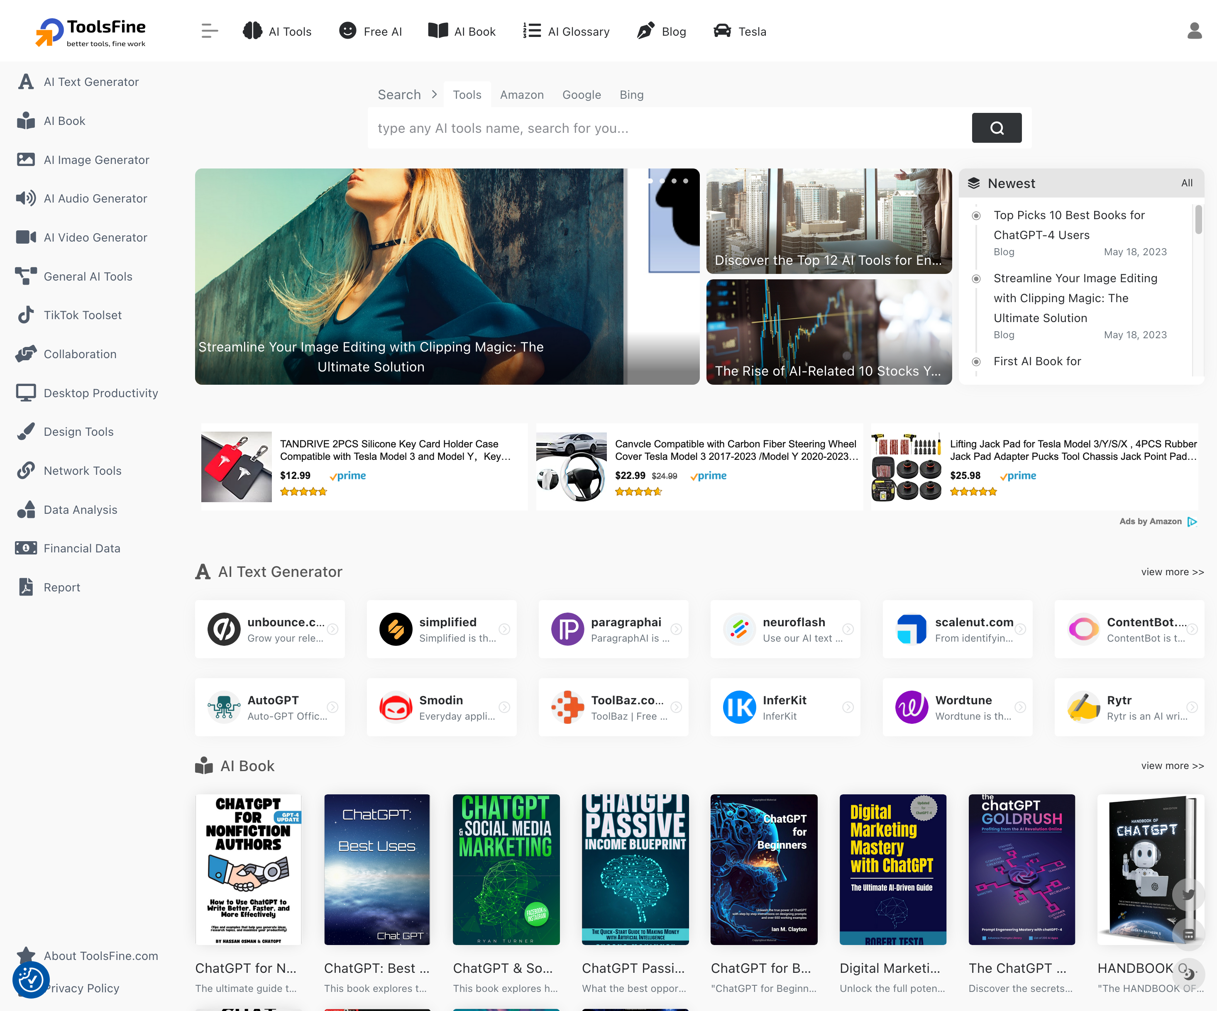Click the search magnifier button
This screenshot has height=1011, width=1217.
tap(996, 128)
